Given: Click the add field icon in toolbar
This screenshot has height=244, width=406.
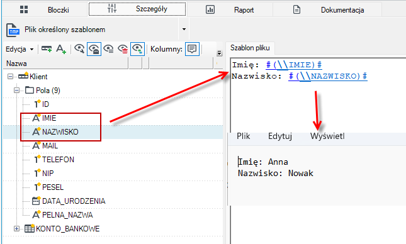Looking at the screenshot, I should [47, 49].
